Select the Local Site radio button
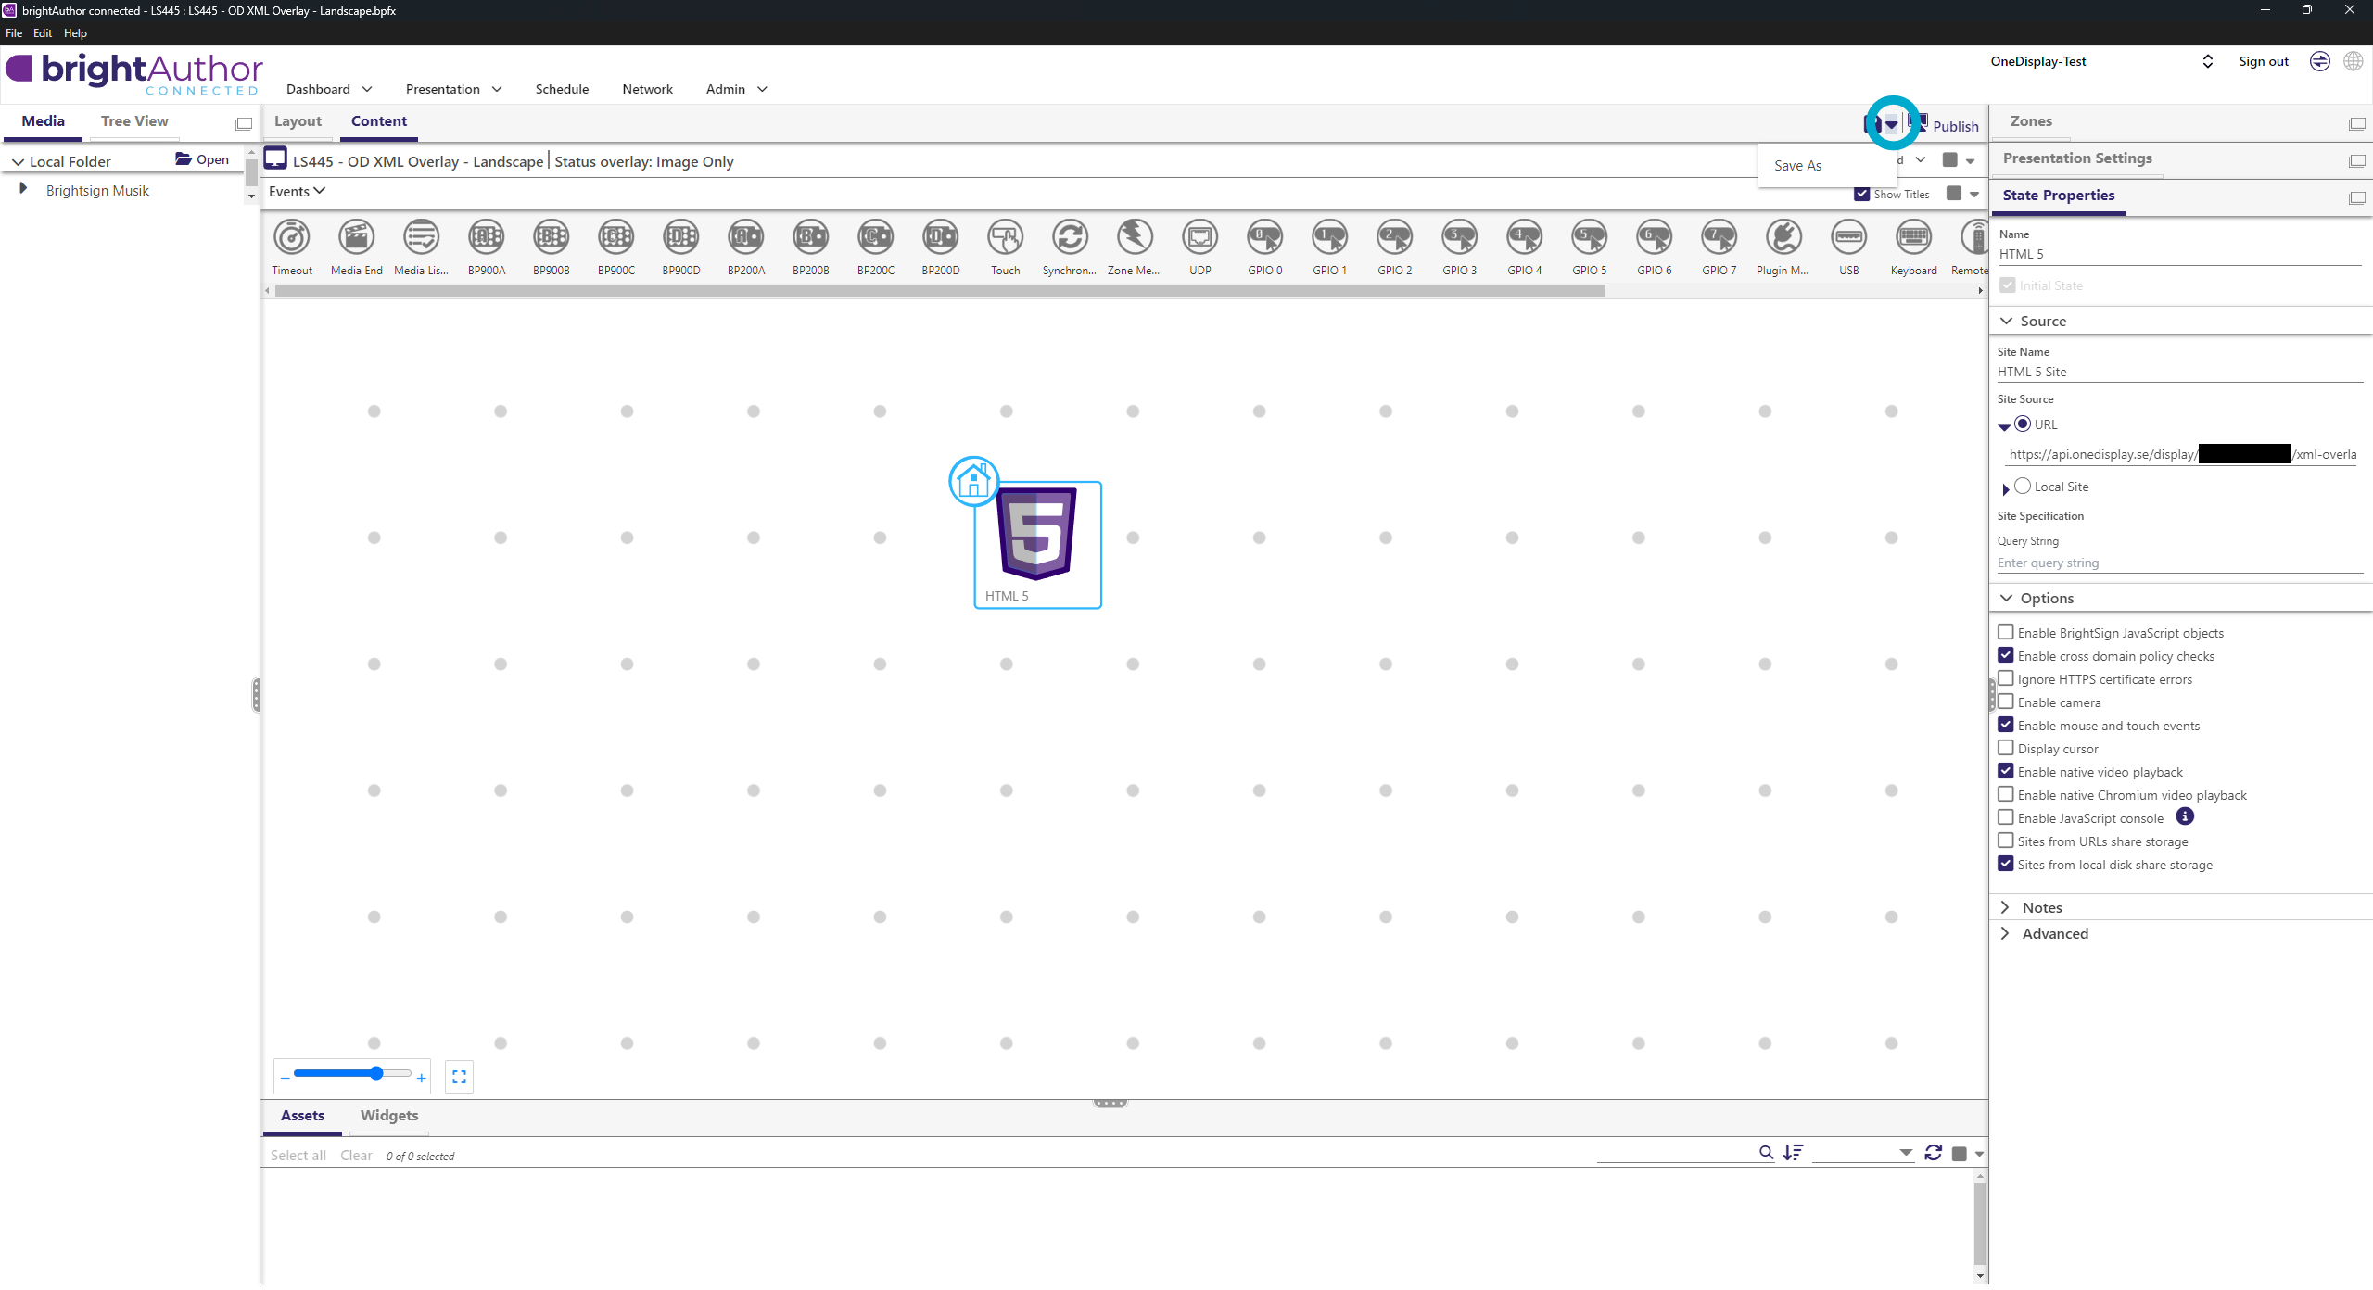The image size is (2373, 1290). (2023, 487)
